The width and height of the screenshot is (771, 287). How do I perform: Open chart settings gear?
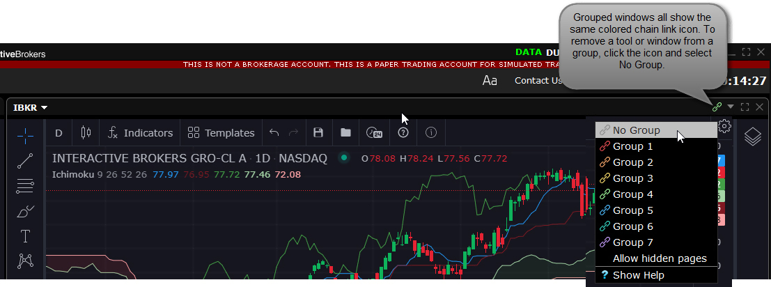click(x=724, y=126)
